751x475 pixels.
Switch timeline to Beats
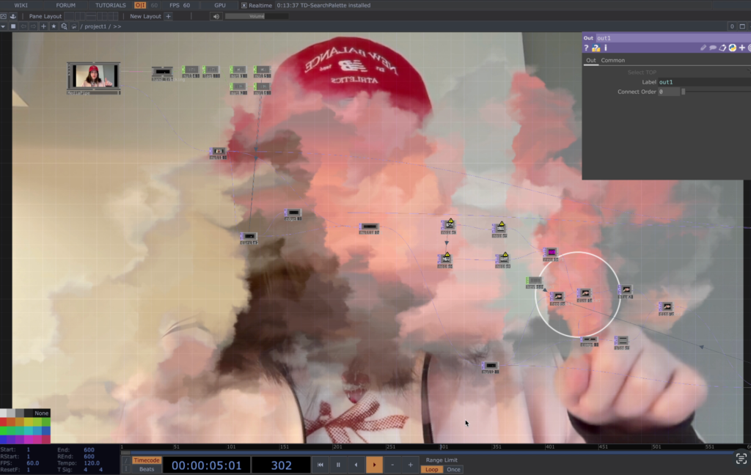[146, 469]
